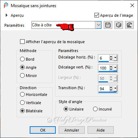Click the reset to default arrow icon
138x138 pixels.
(129, 25)
